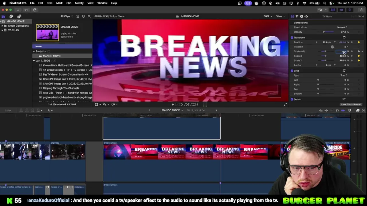367x206 pixels.
Task: Click the Import Media arrow icon
Action: 18,10
